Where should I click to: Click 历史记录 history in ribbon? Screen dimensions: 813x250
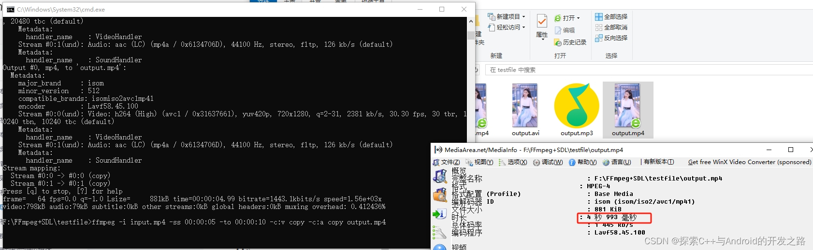tap(570, 42)
